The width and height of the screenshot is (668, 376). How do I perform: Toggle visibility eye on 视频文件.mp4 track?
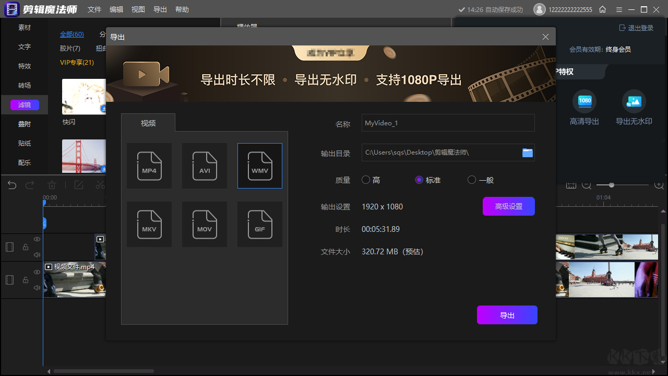pos(37,272)
